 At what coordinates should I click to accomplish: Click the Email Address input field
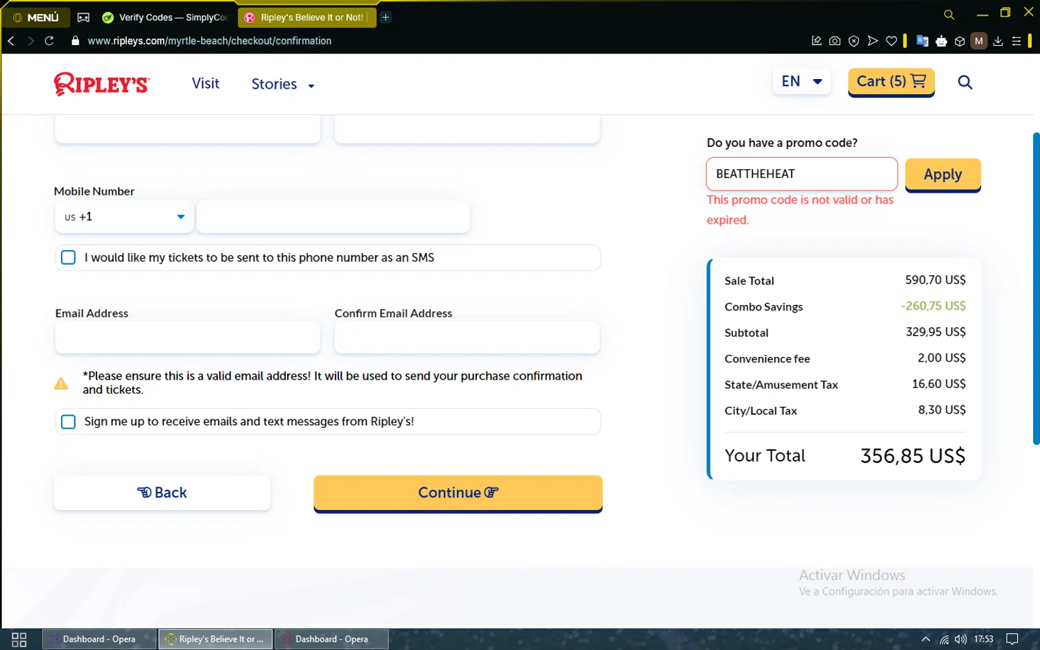pyautogui.click(x=188, y=338)
